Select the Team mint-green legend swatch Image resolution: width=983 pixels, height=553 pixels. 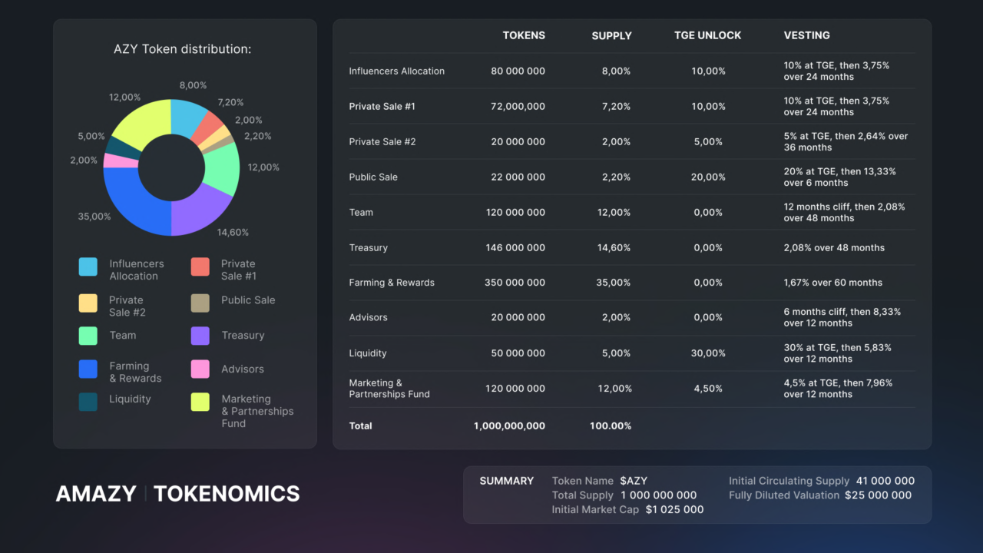coord(88,336)
